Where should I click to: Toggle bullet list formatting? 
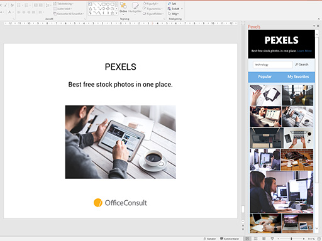19,5
